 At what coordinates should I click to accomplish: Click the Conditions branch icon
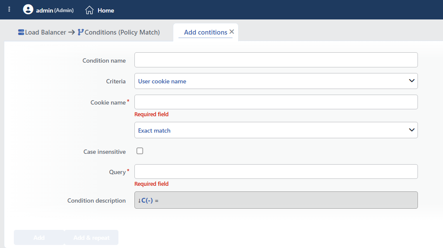click(x=80, y=32)
